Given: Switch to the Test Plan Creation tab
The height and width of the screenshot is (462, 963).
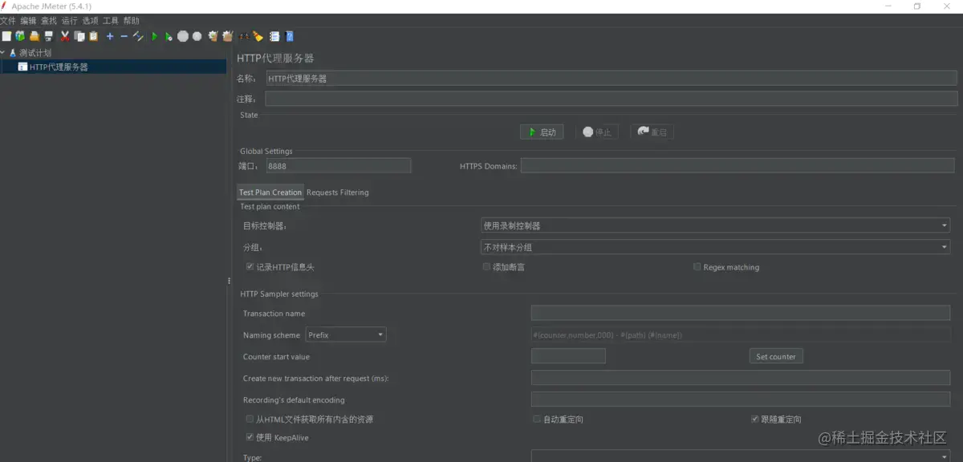Looking at the screenshot, I should [270, 192].
